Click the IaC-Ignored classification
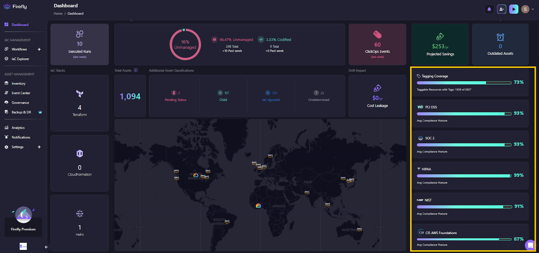The width and height of the screenshot is (539, 253). pos(271,96)
